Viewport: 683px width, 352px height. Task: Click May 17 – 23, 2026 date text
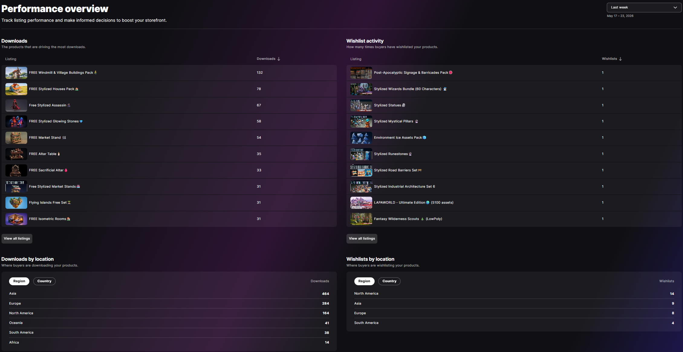pyautogui.click(x=620, y=16)
